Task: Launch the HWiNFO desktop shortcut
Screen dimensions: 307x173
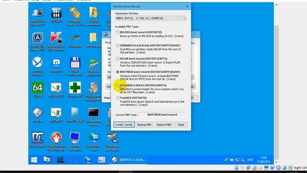Action: (56, 15)
